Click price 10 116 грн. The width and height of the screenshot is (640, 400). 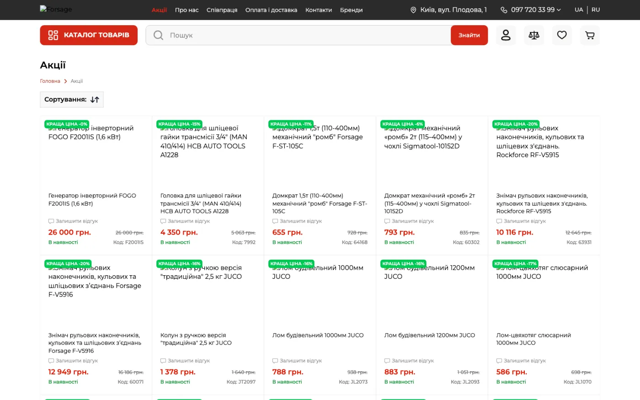point(515,232)
